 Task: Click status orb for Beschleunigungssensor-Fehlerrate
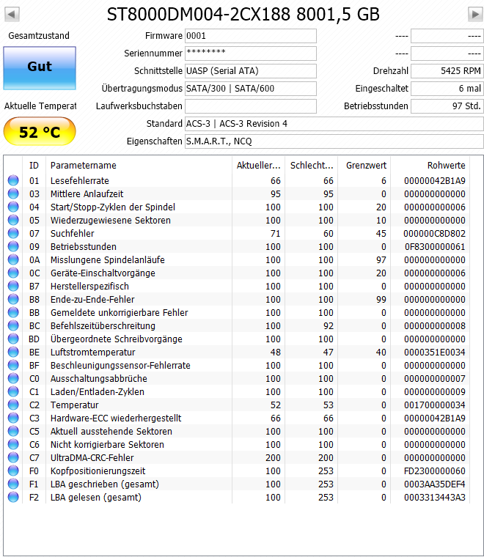pos(13,365)
